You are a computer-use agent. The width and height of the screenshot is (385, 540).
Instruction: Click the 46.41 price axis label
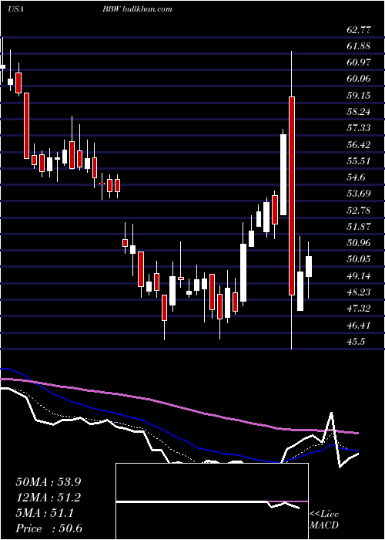[x=359, y=325]
